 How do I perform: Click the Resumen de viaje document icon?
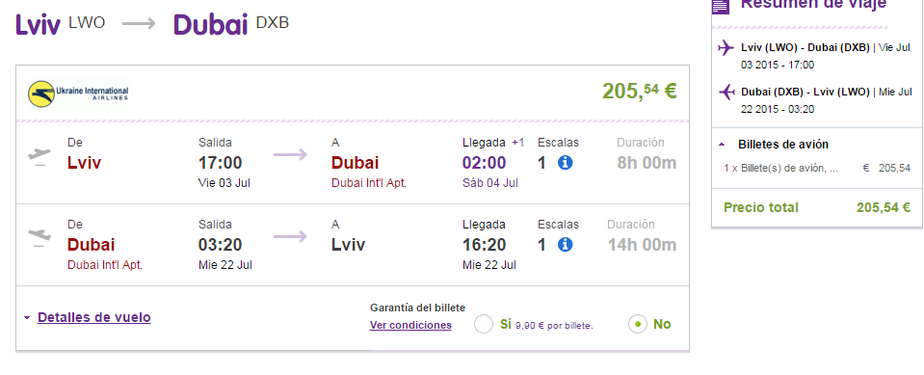coord(720,6)
